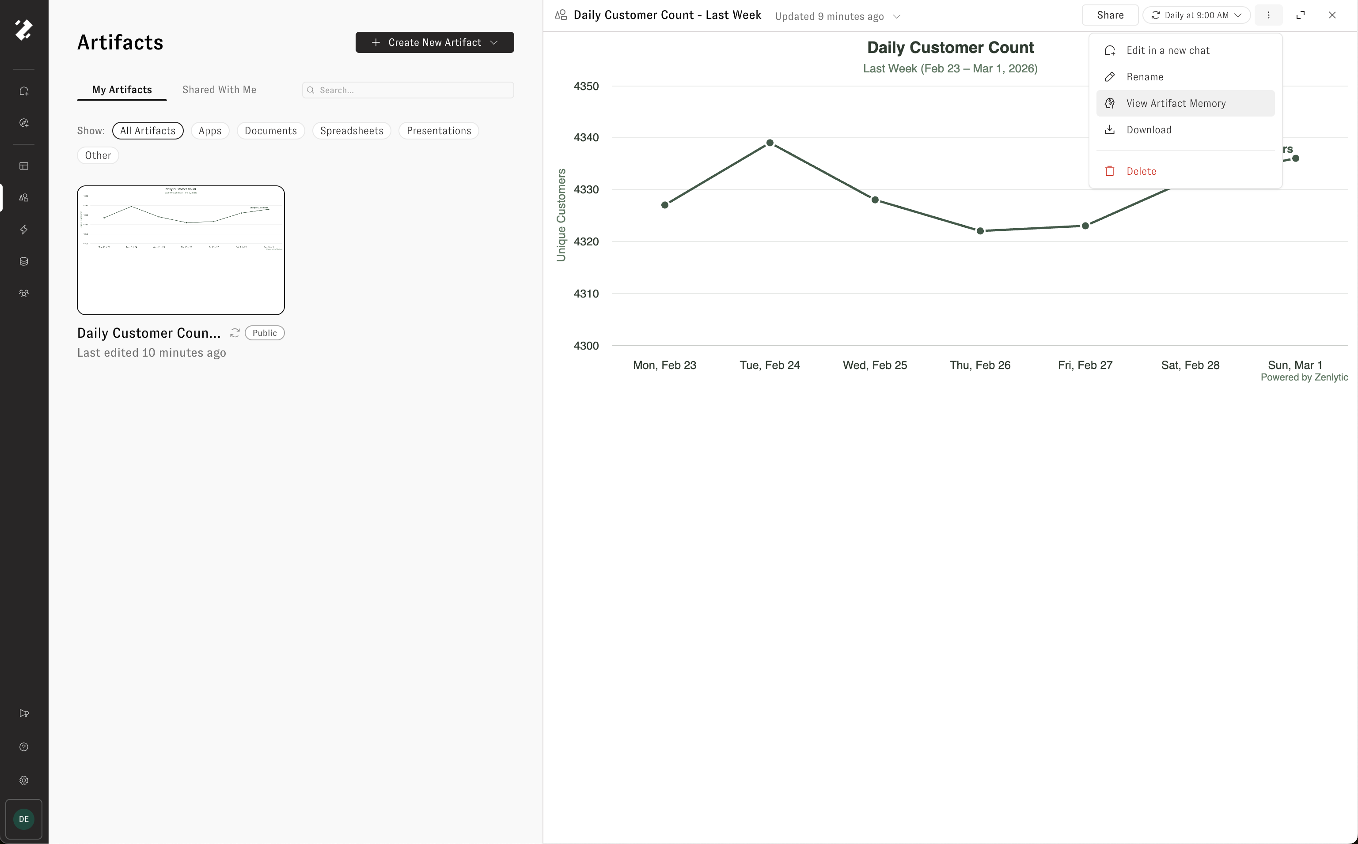
Task: Open the team members sidebar icon
Action: click(x=24, y=293)
